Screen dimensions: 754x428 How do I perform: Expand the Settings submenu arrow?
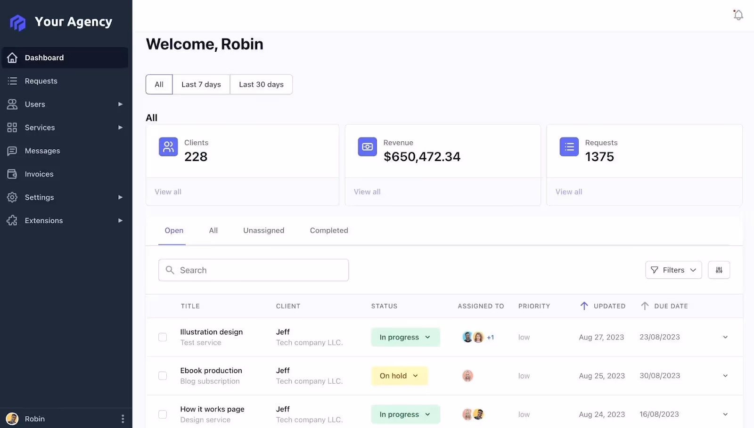(120, 197)
